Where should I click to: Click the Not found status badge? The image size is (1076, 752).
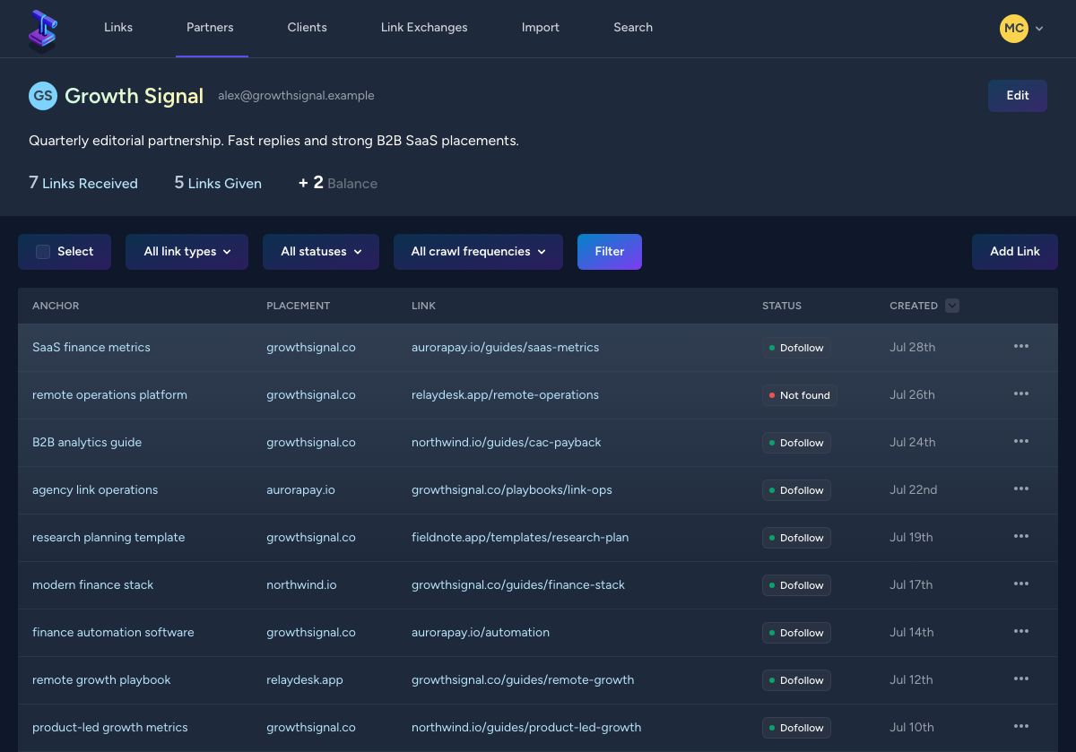(x=800, y=395)
